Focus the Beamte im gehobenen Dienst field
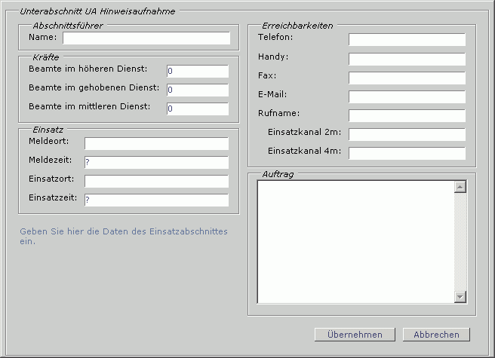 197,90
